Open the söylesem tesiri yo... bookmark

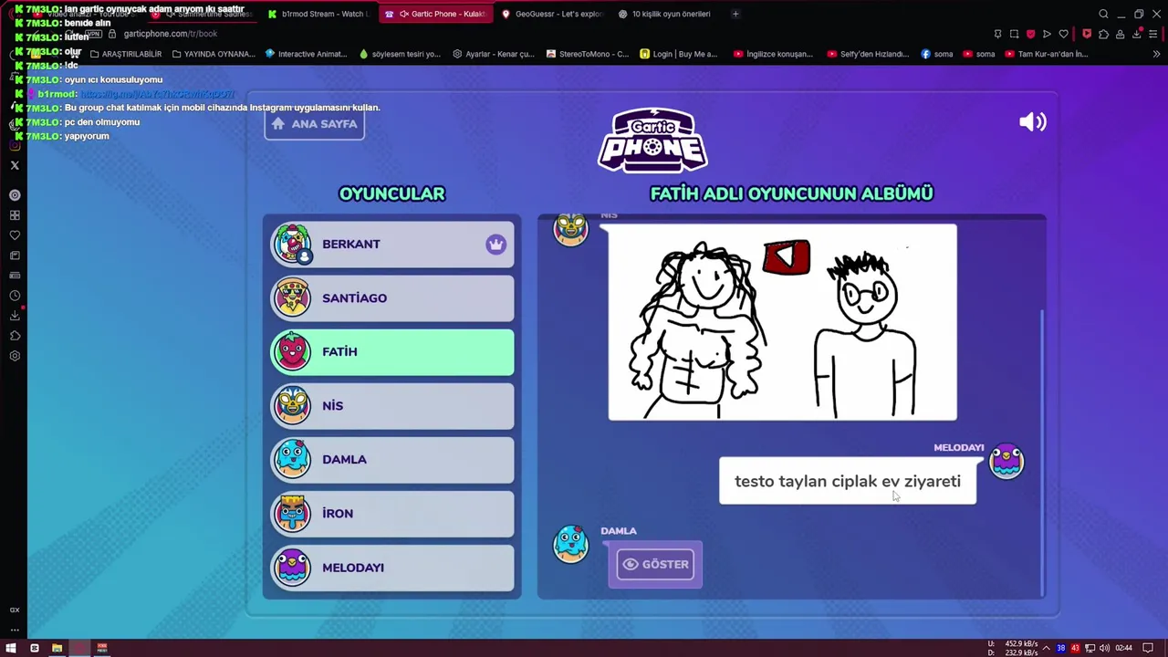[x=400, y=54]
